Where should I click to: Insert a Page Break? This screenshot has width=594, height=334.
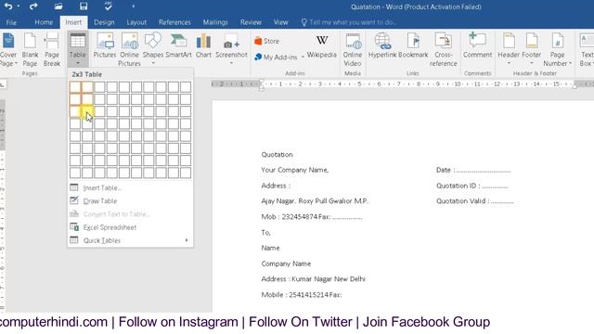pos(52,49)
